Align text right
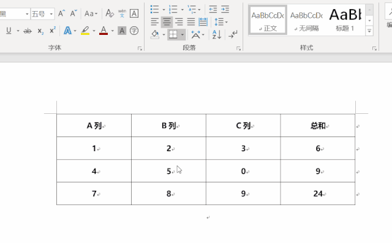This screenshot has width=392, height=243. 179,22
